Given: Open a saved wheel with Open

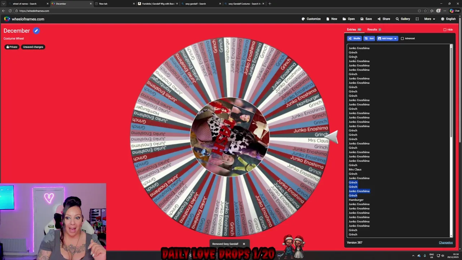Looking at the screenshot, I should tap(349, 19).
